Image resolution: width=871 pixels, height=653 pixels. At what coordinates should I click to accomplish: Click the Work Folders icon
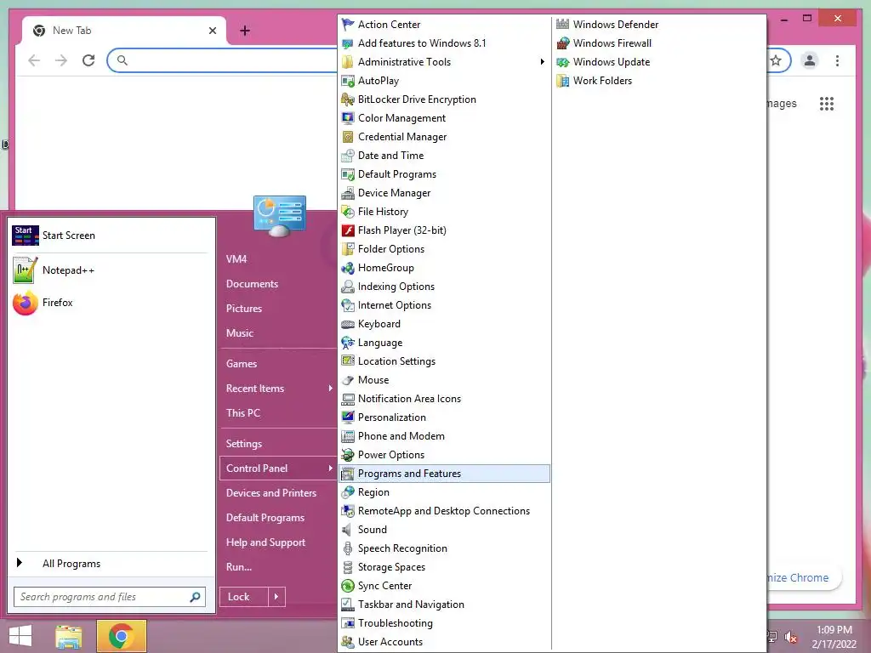click(563, 81)
